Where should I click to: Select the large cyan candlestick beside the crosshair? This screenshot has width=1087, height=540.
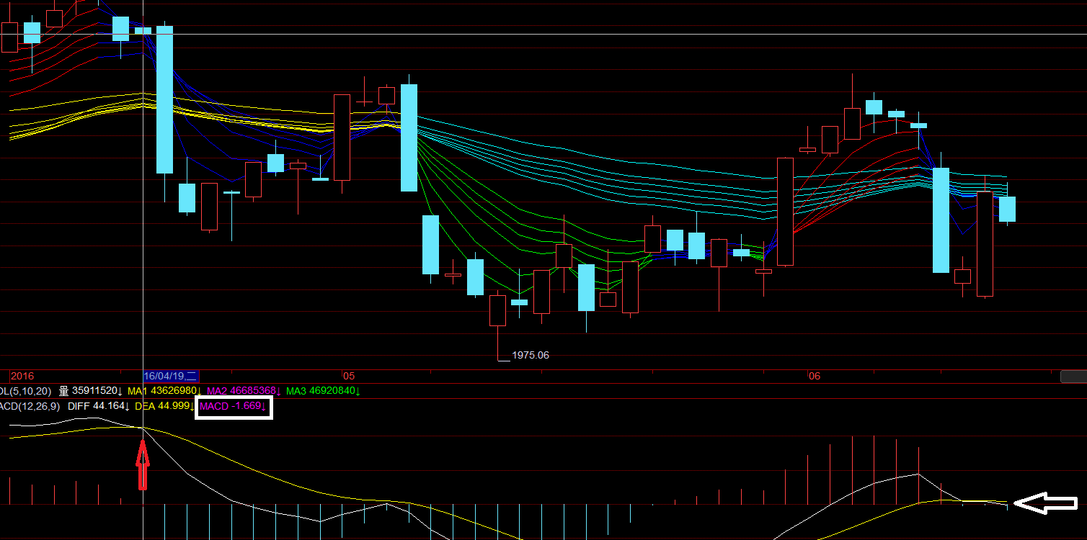click(165, 99)
